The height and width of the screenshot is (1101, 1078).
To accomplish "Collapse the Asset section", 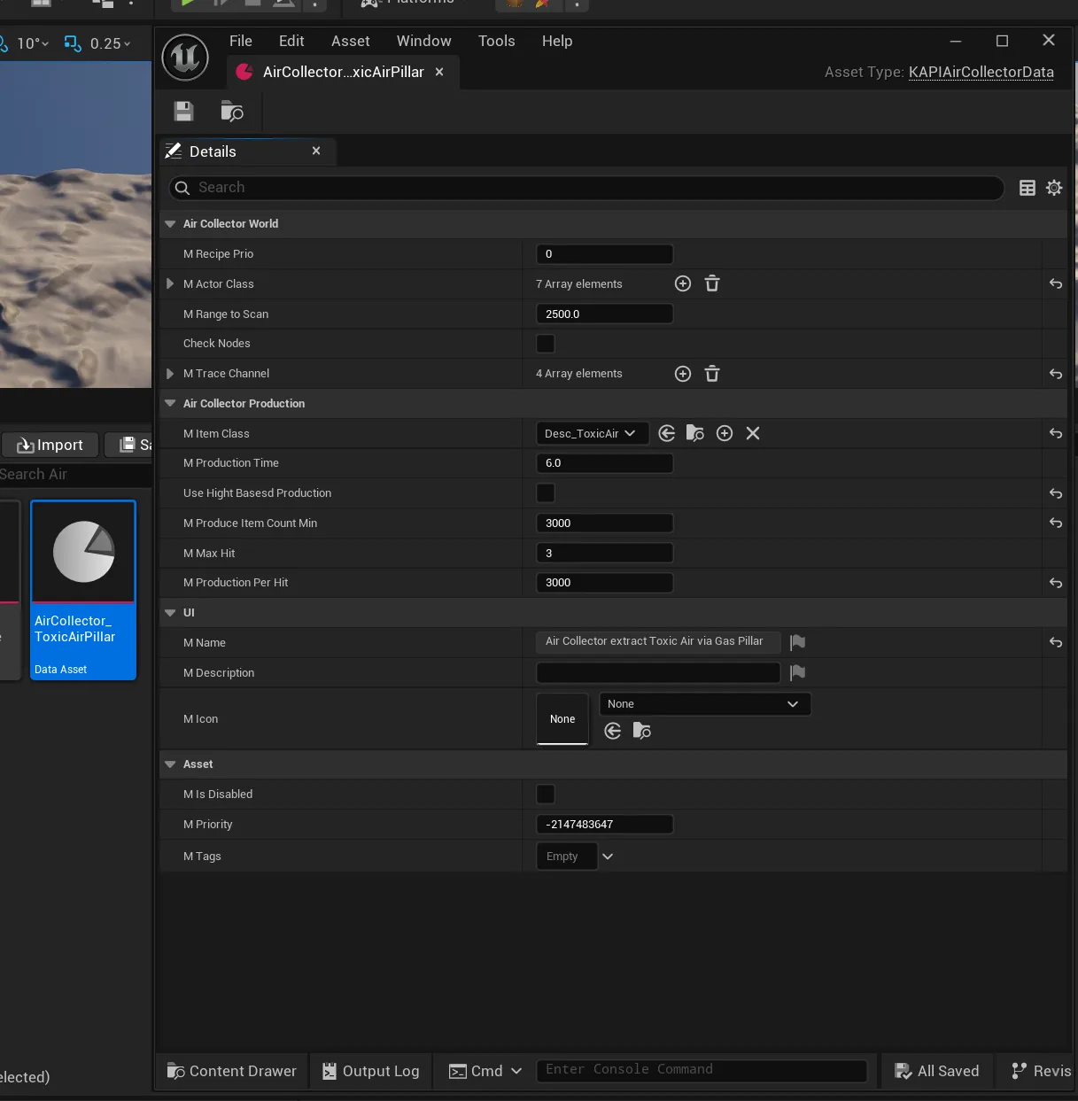I will 170,764.
